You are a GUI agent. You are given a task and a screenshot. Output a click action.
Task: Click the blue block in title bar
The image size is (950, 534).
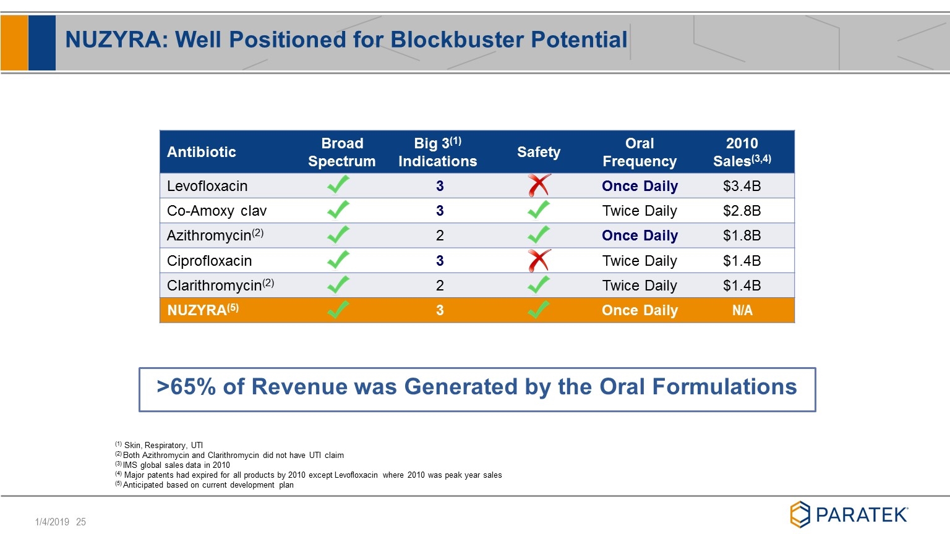[42, 43]
